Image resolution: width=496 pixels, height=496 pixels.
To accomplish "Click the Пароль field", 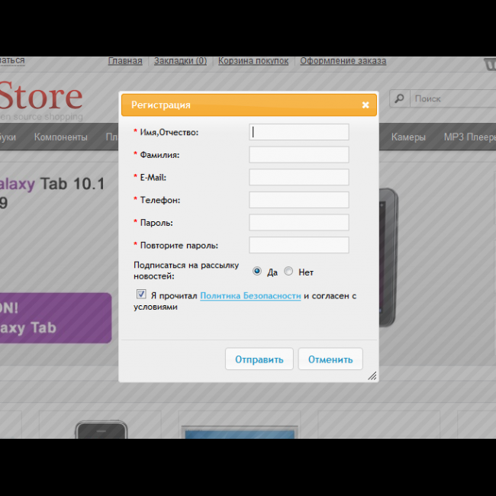I will 299,223.
